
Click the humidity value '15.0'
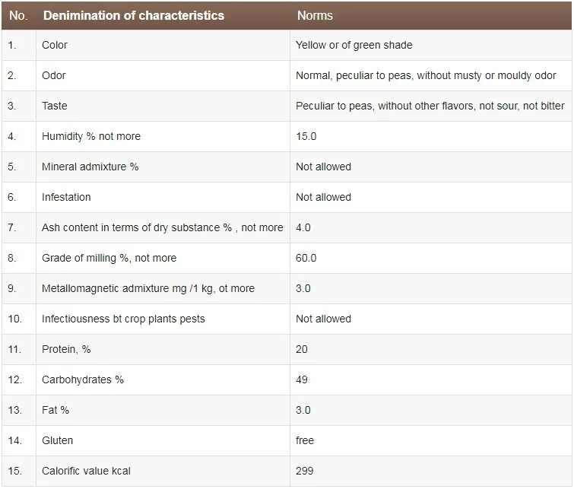[306, 136]
